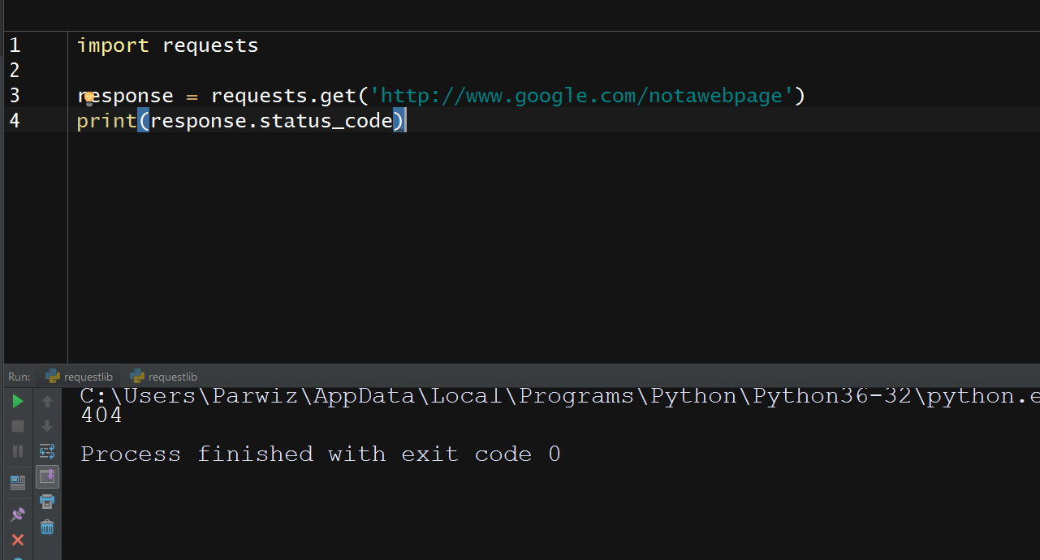The image size is (1040, 560).
Task: Click line number 4 in the gutter
Action: [x=14, y=120]
